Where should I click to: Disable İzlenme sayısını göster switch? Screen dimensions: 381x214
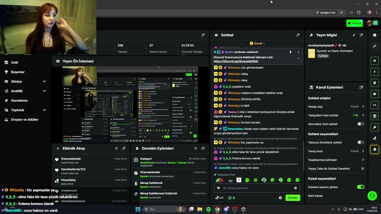coord(360,187)
